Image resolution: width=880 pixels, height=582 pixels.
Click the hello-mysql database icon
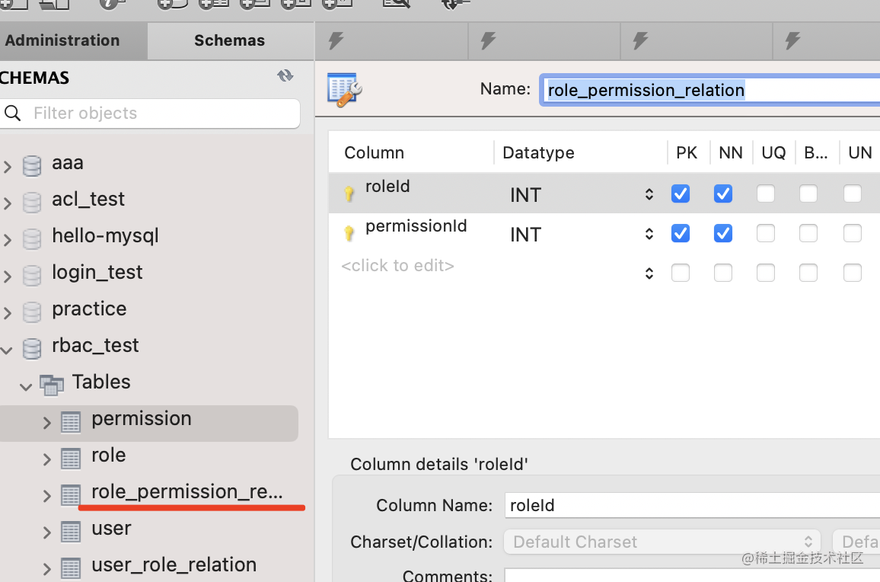(x=32, y=239)
